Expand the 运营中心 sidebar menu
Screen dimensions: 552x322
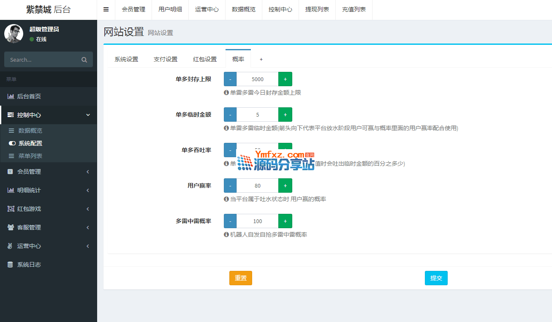point(49,246)
